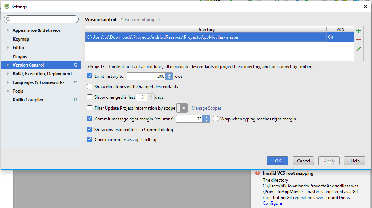
Task: Click project-level icon beside Languages & Frameworks
Action: (x=76, y=82)
